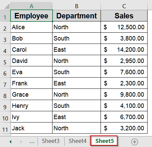Select row 5 header
Screen dimensions: 152x147
[x=5, y=61]
